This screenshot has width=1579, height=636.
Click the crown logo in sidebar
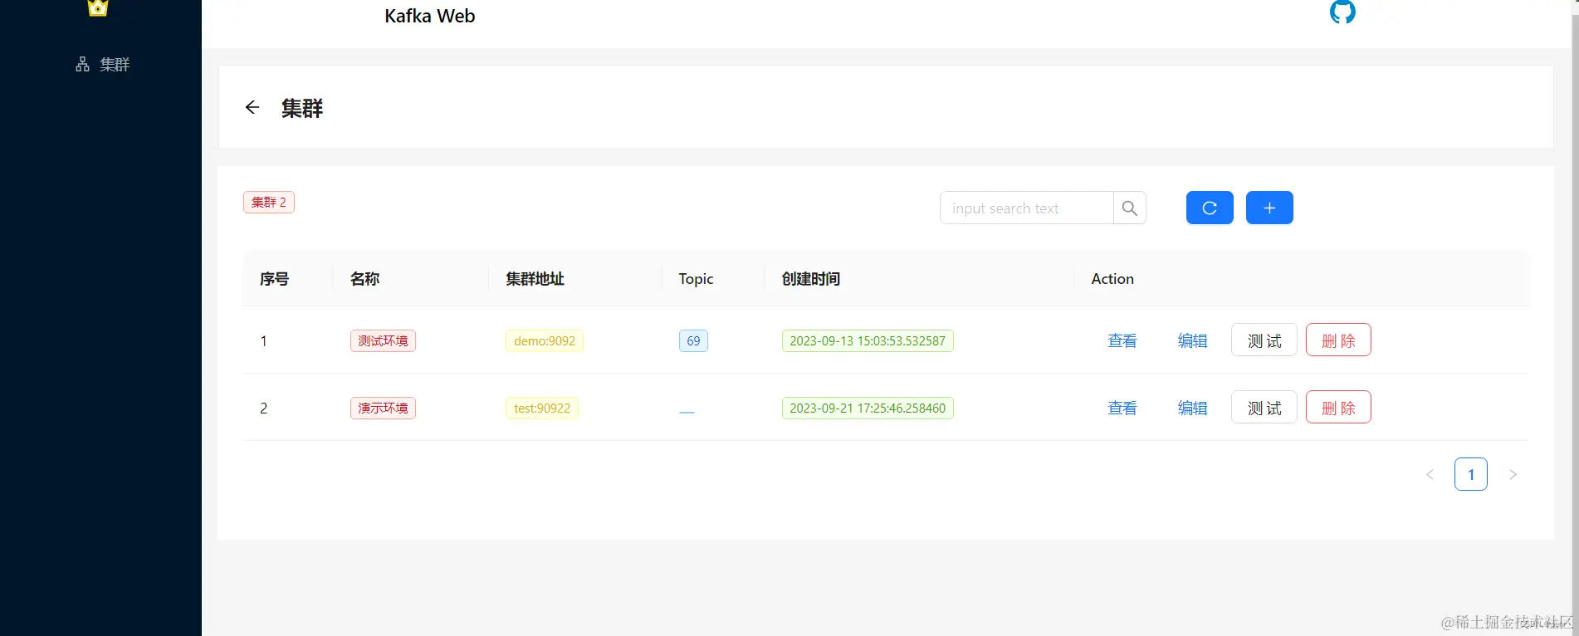click(x=98, y=7)
